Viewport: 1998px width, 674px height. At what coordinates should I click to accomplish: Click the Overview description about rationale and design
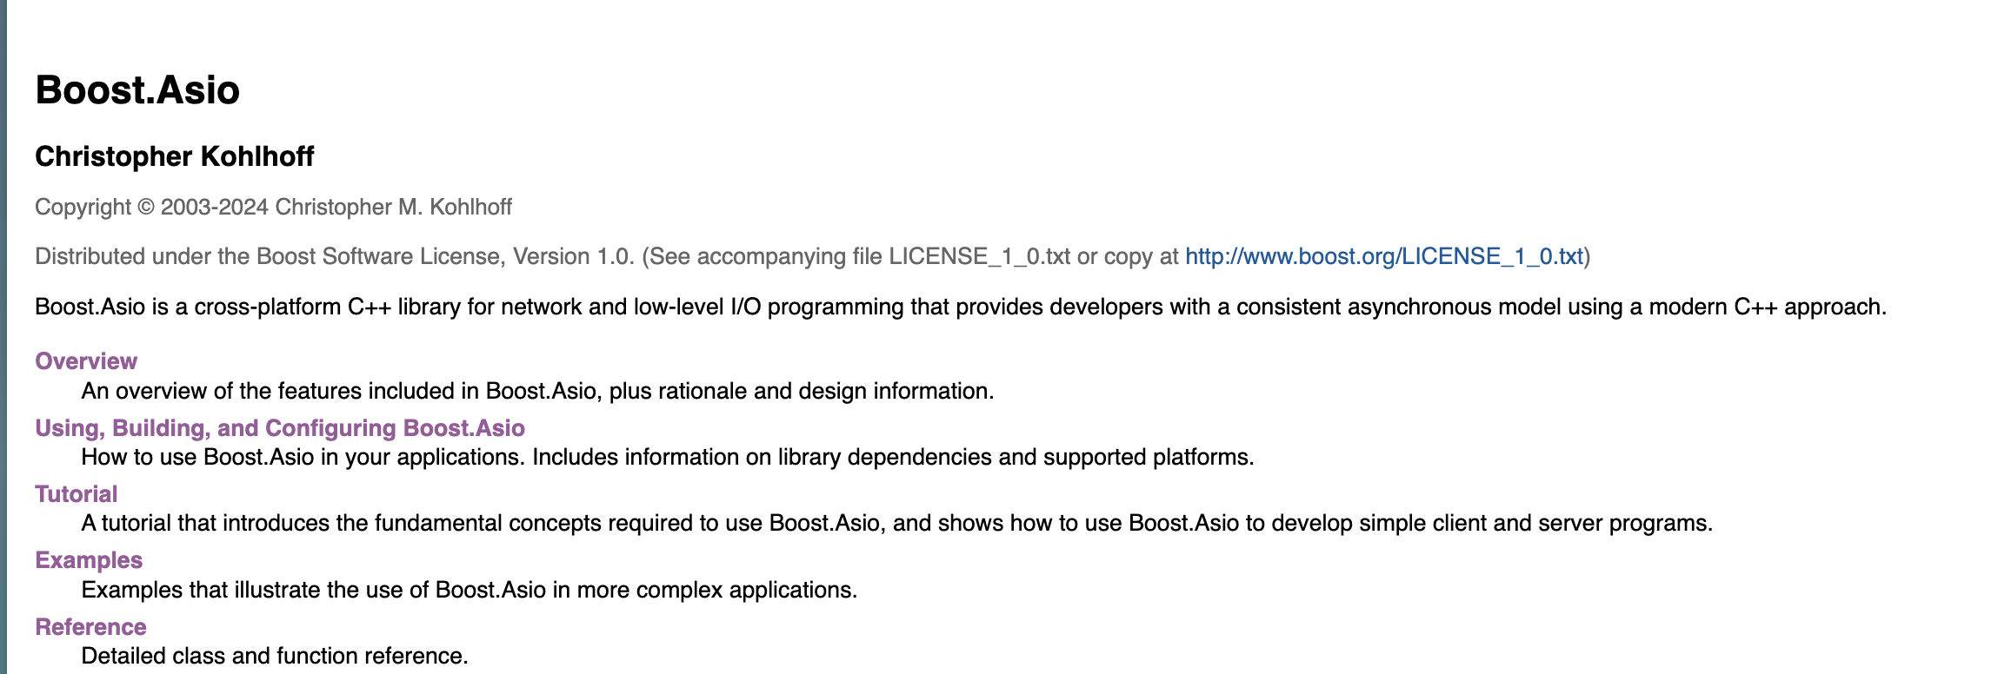pyautogui.click(x=537, y=391)
